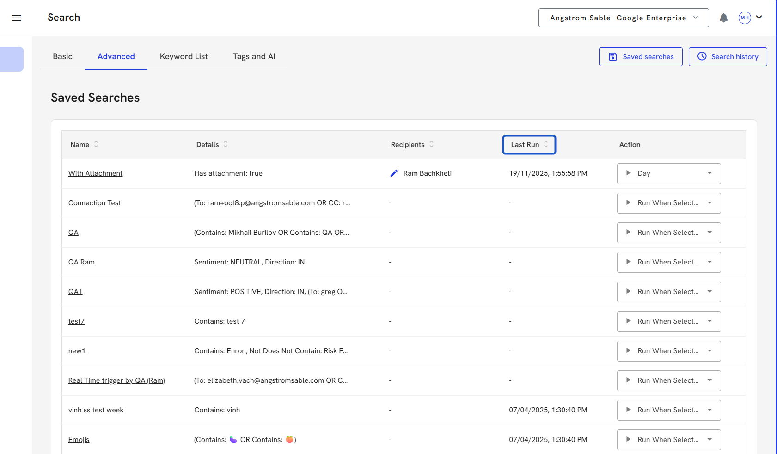Switch to the Basic search tab
The width and height of the screenshot is (777, 454).
(x=62, y=56)
